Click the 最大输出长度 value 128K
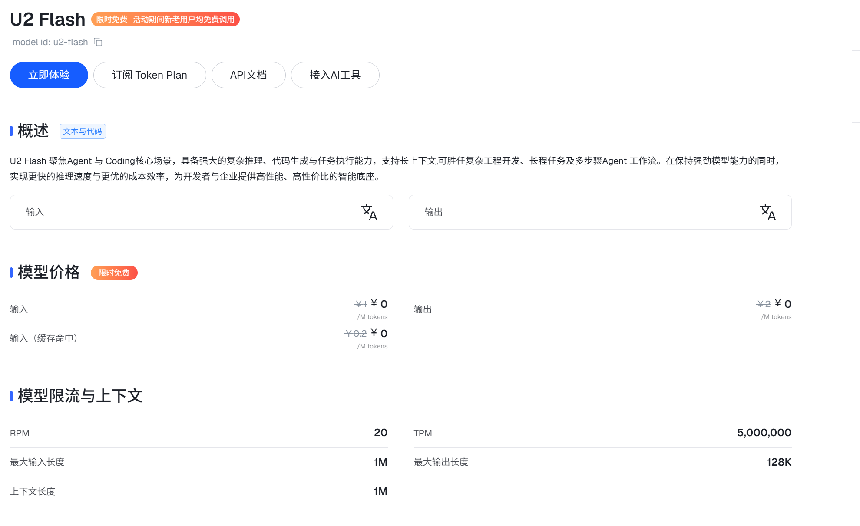860x526 pixels. [x=779, y=462]
